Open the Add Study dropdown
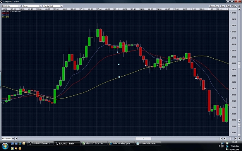242x151 pixels. point(8,139)
